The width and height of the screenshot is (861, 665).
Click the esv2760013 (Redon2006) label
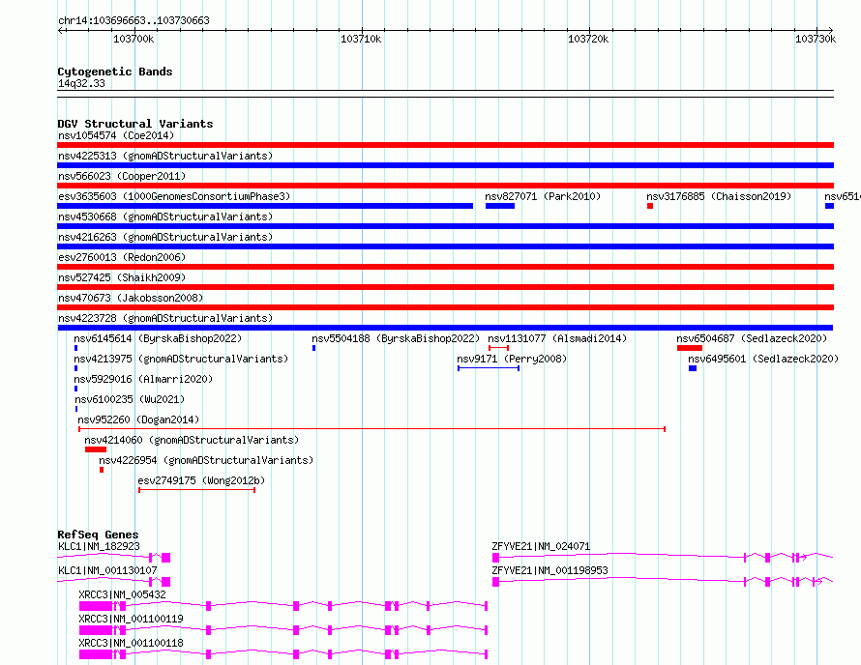[x=122, y=257]
